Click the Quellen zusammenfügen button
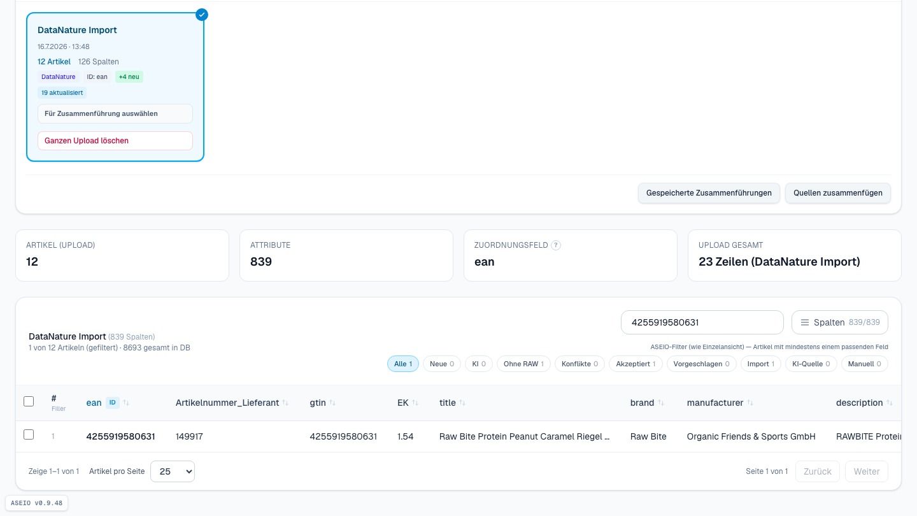Viewport: 917px width, 516px height. click(x=838, y=193)
